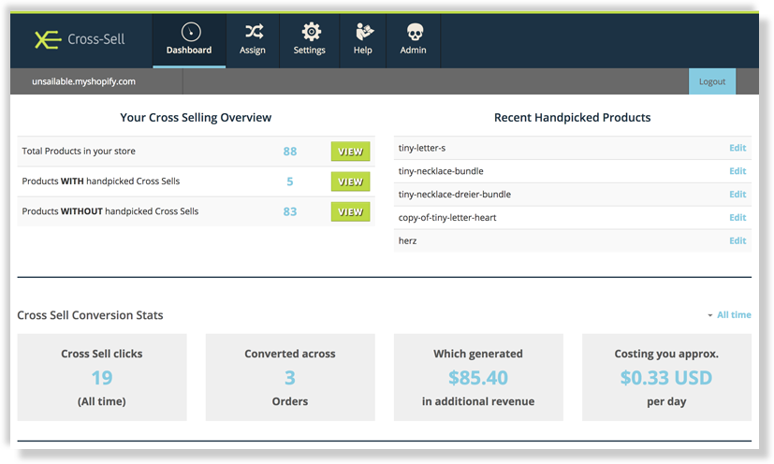
Task: Select the Admin tab label
Action: coord(413,51)
